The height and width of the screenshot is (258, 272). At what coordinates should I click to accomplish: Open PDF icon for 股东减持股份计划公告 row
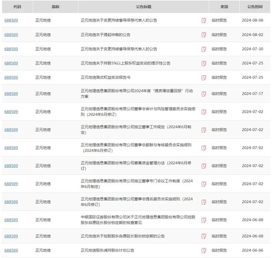(x=204, y=251)
